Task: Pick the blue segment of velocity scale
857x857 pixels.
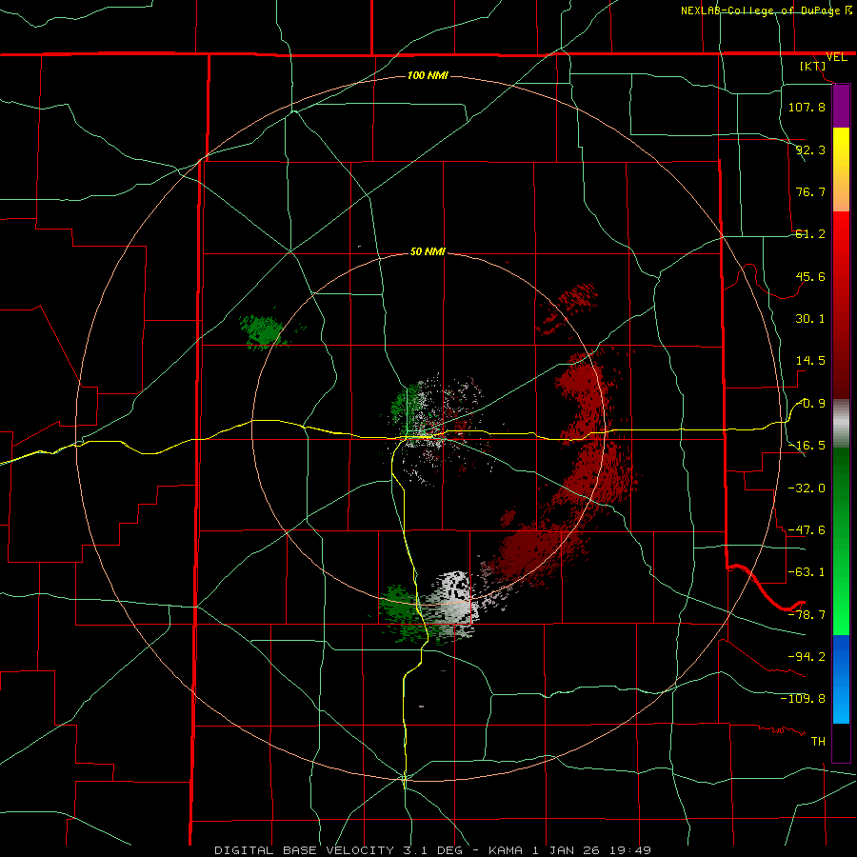Action: pyautogui.click(x=841, y=679)
